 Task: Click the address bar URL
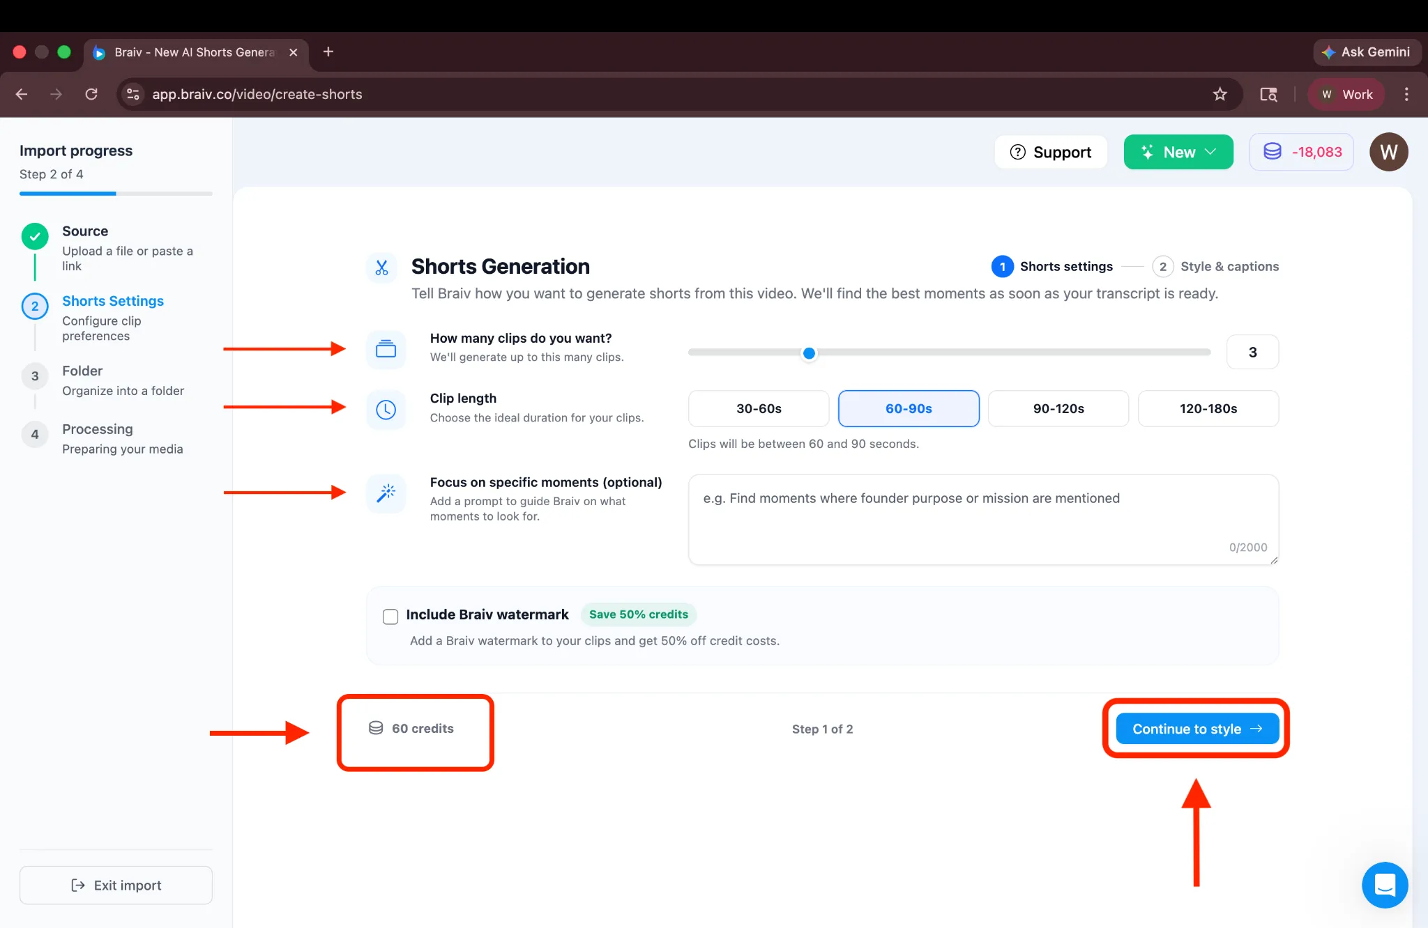257,94
